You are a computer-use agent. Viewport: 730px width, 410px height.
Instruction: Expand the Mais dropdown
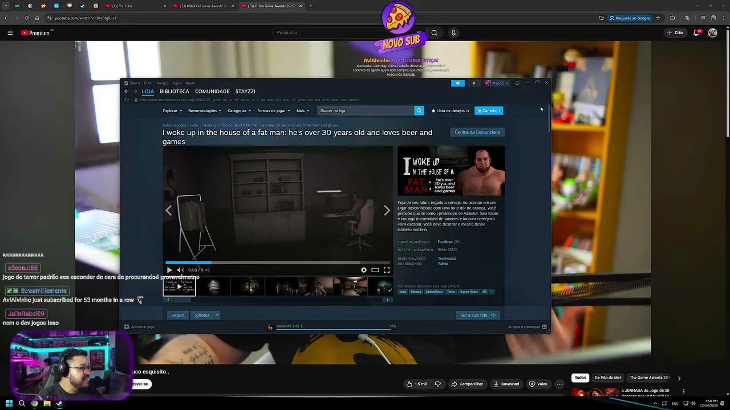click(302, 110)
